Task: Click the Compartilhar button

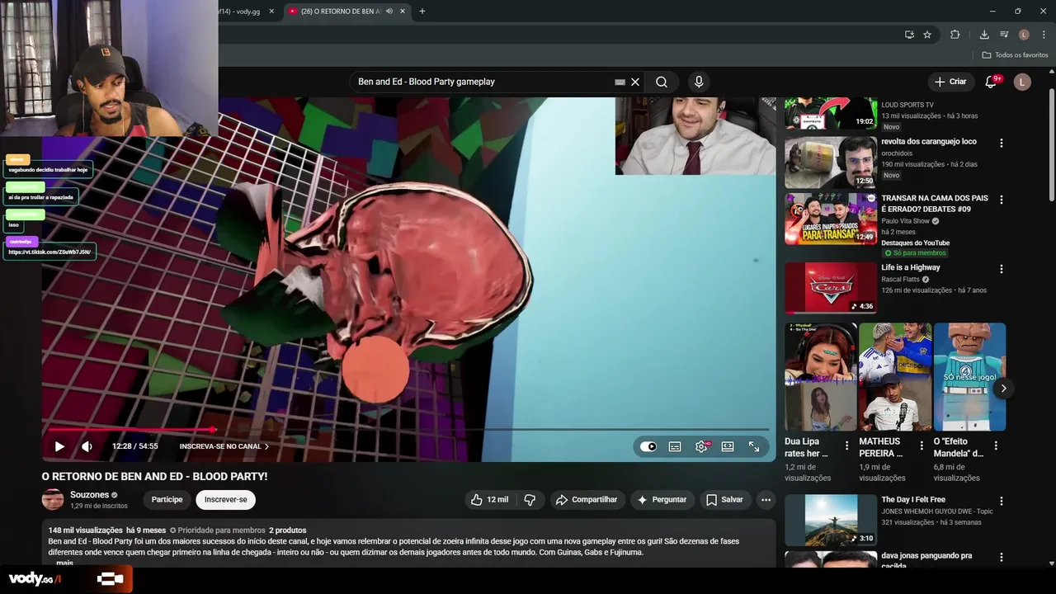Action: [587, 499]
